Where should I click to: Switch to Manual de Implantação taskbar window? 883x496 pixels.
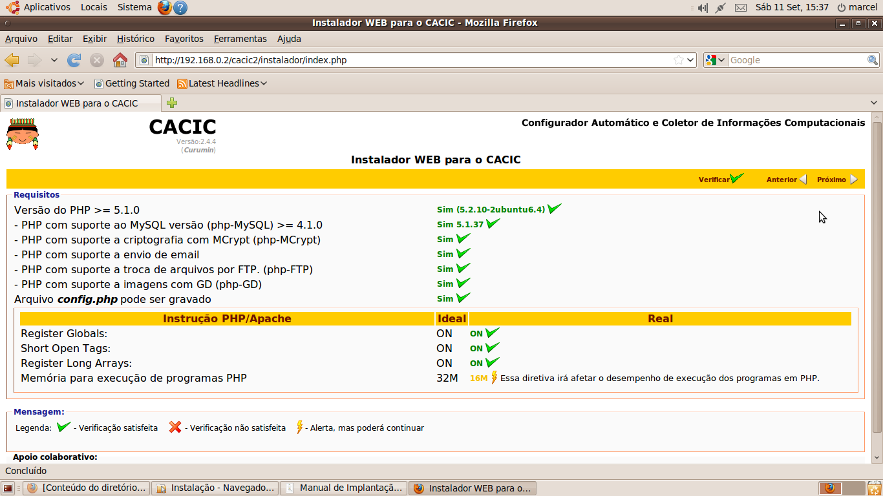[344, 488]
